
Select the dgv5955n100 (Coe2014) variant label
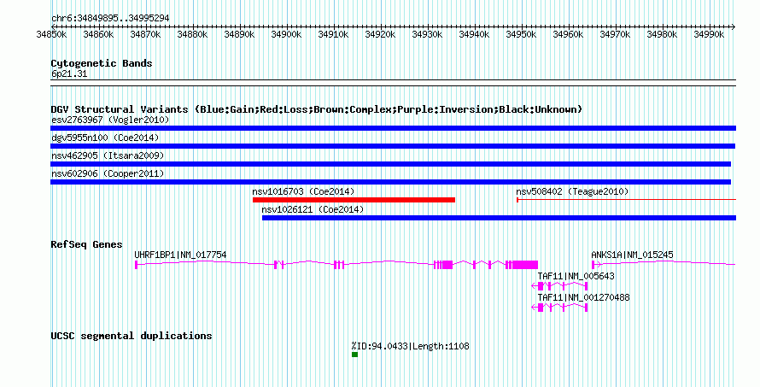105,138
